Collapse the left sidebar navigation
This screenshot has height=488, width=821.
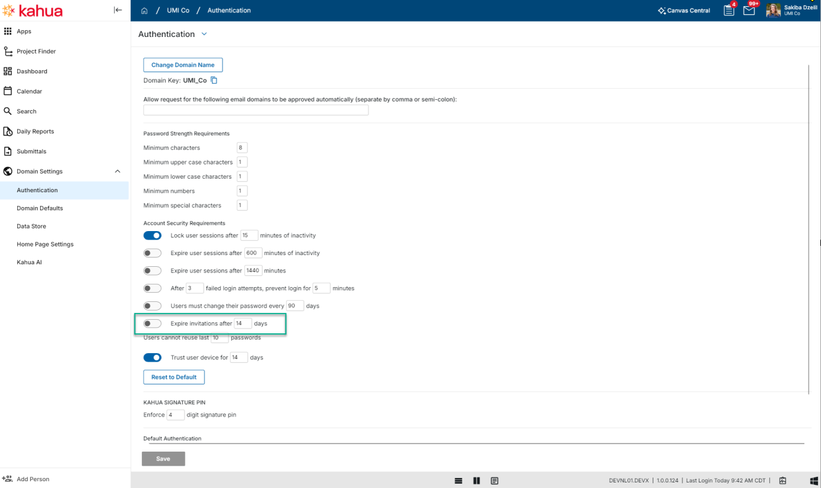(x=118, y=10)
